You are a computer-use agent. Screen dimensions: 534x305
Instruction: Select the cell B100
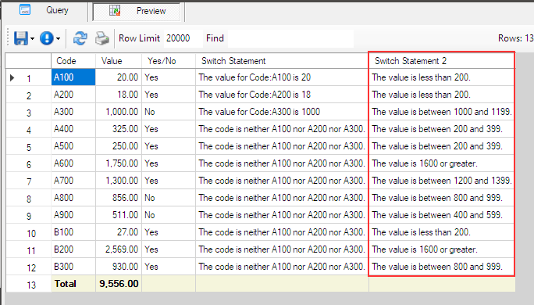[x=73, y=232]
